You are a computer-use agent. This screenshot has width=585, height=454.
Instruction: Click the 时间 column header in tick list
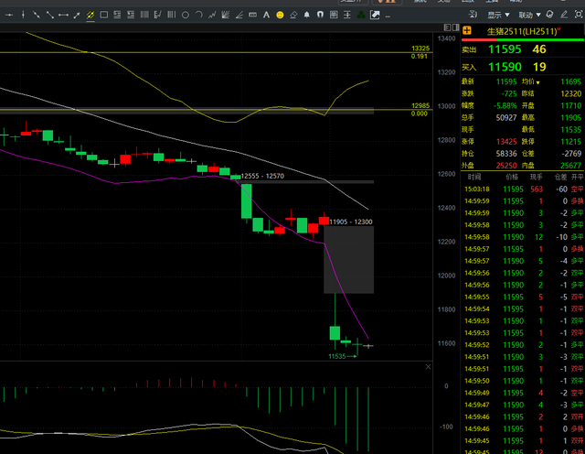pos(474,177)
